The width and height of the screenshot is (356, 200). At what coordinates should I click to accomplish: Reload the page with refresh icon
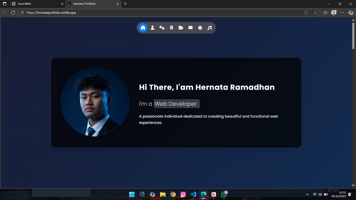point(13,13)
